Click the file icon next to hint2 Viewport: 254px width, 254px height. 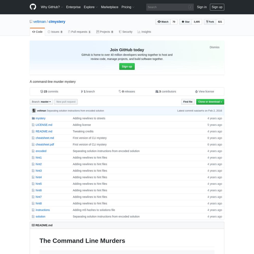[33, 164]
